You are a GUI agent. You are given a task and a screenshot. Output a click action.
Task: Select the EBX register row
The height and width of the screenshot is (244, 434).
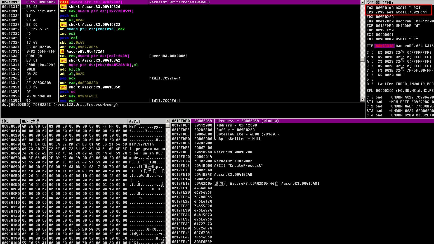pyautogui.click(x=400, y=21)
